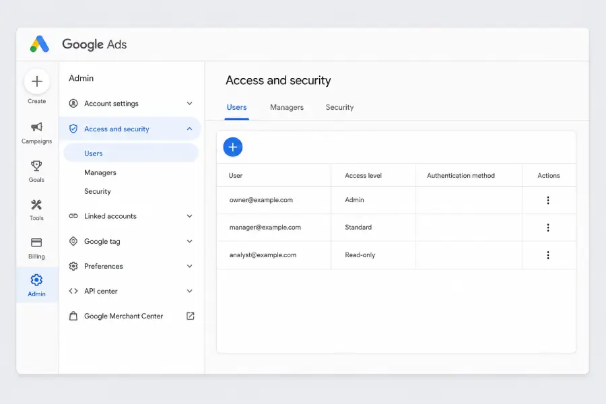Screen dimensions: 606x404
Task: Select Security in Admin sidebar submenu
Action: [x=98, y=191]
